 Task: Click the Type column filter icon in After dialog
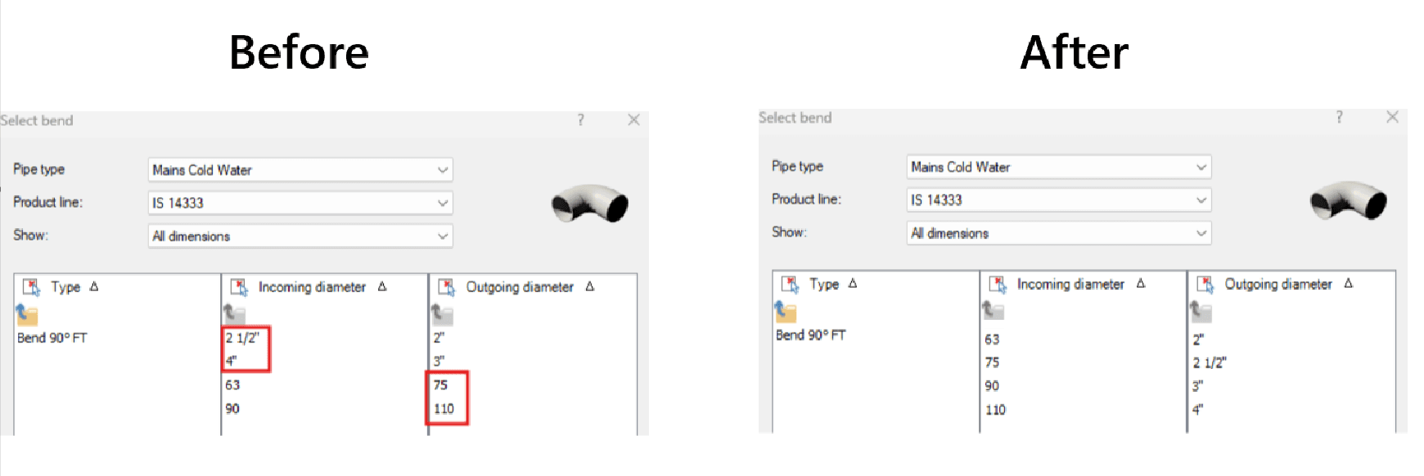click(x=790, y=284)
